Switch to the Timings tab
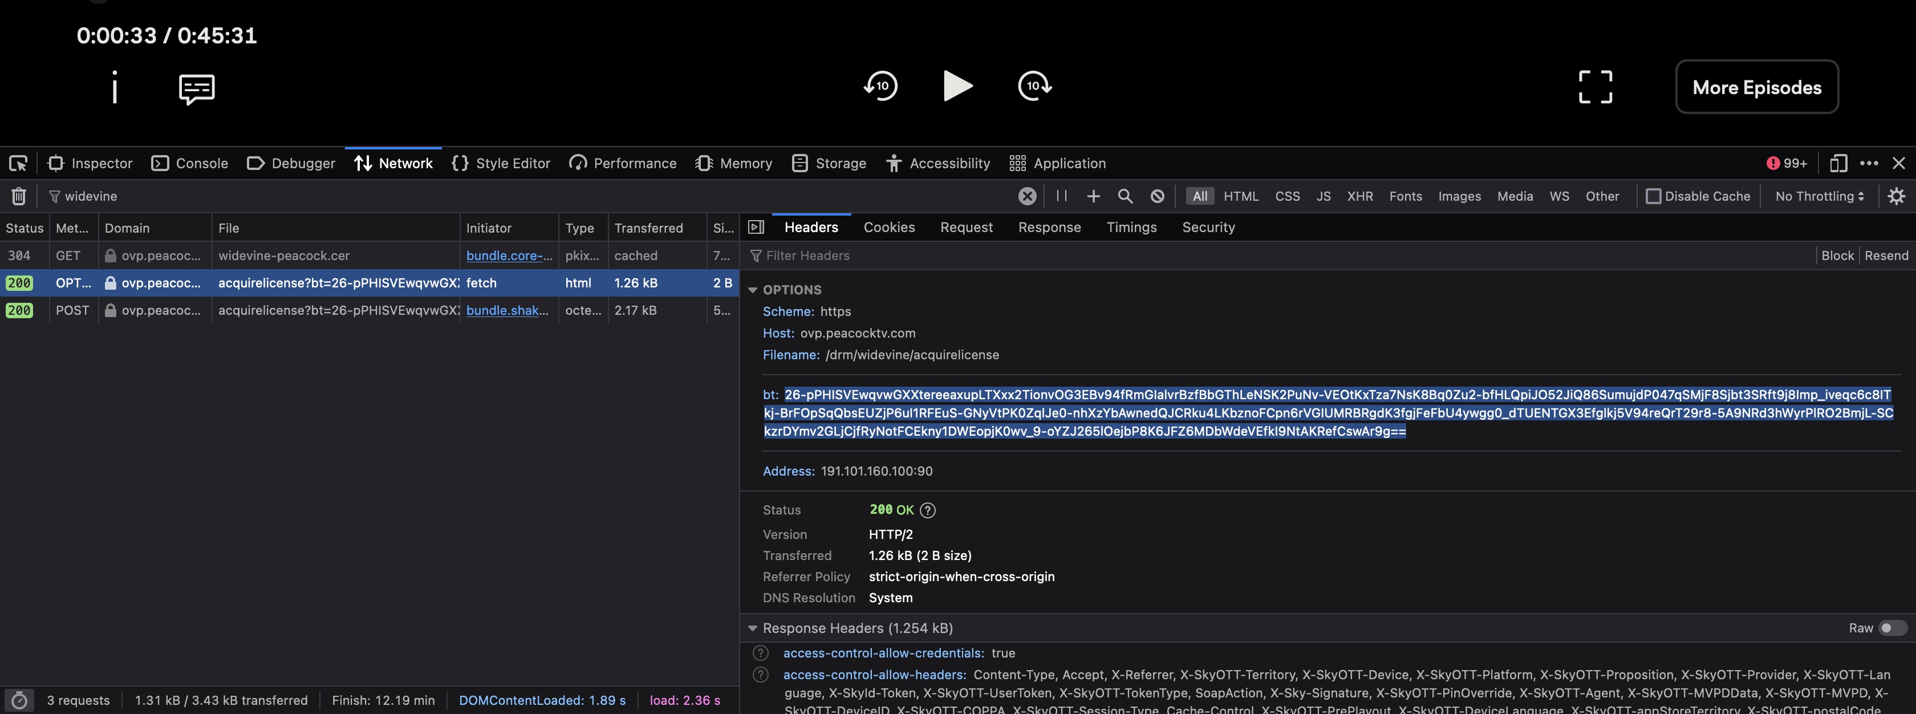1916x714 pixels. [1131, 228]
